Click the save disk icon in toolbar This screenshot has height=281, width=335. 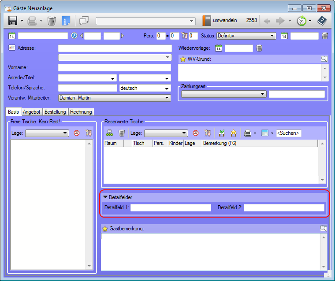click(13, 21)
